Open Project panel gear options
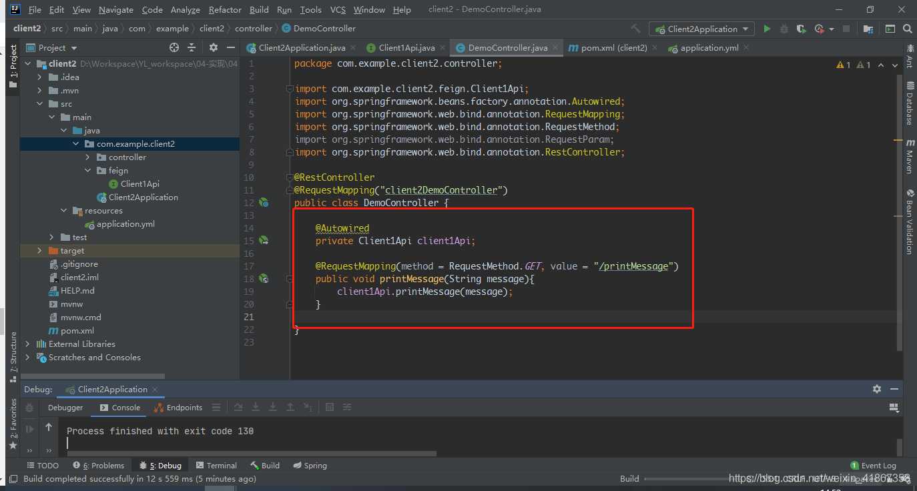Screen dimensions: 917x491 [x=214, y=47]
